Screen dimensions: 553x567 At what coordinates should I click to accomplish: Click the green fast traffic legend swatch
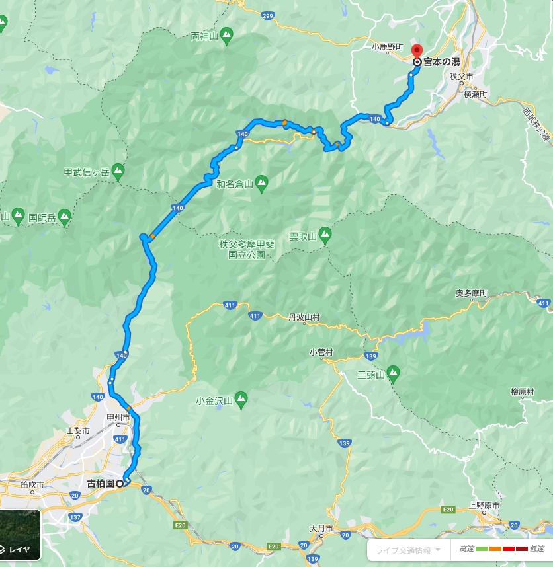coord(482,549)
